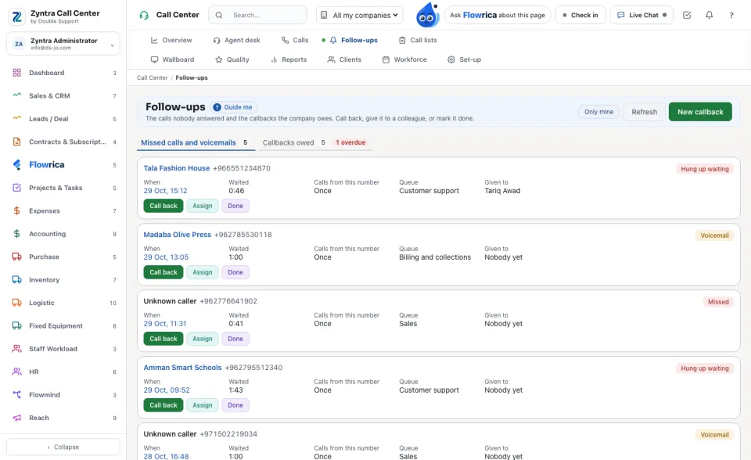Open the Call lists section
The image size is (751, 460).
click(418, 40)
